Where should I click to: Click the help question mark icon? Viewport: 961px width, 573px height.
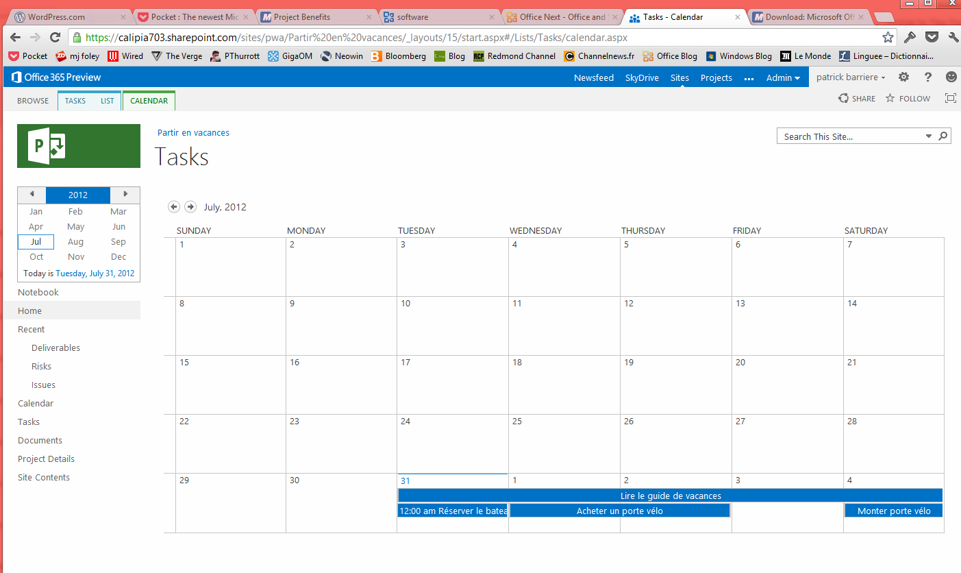tap(927, 77)
